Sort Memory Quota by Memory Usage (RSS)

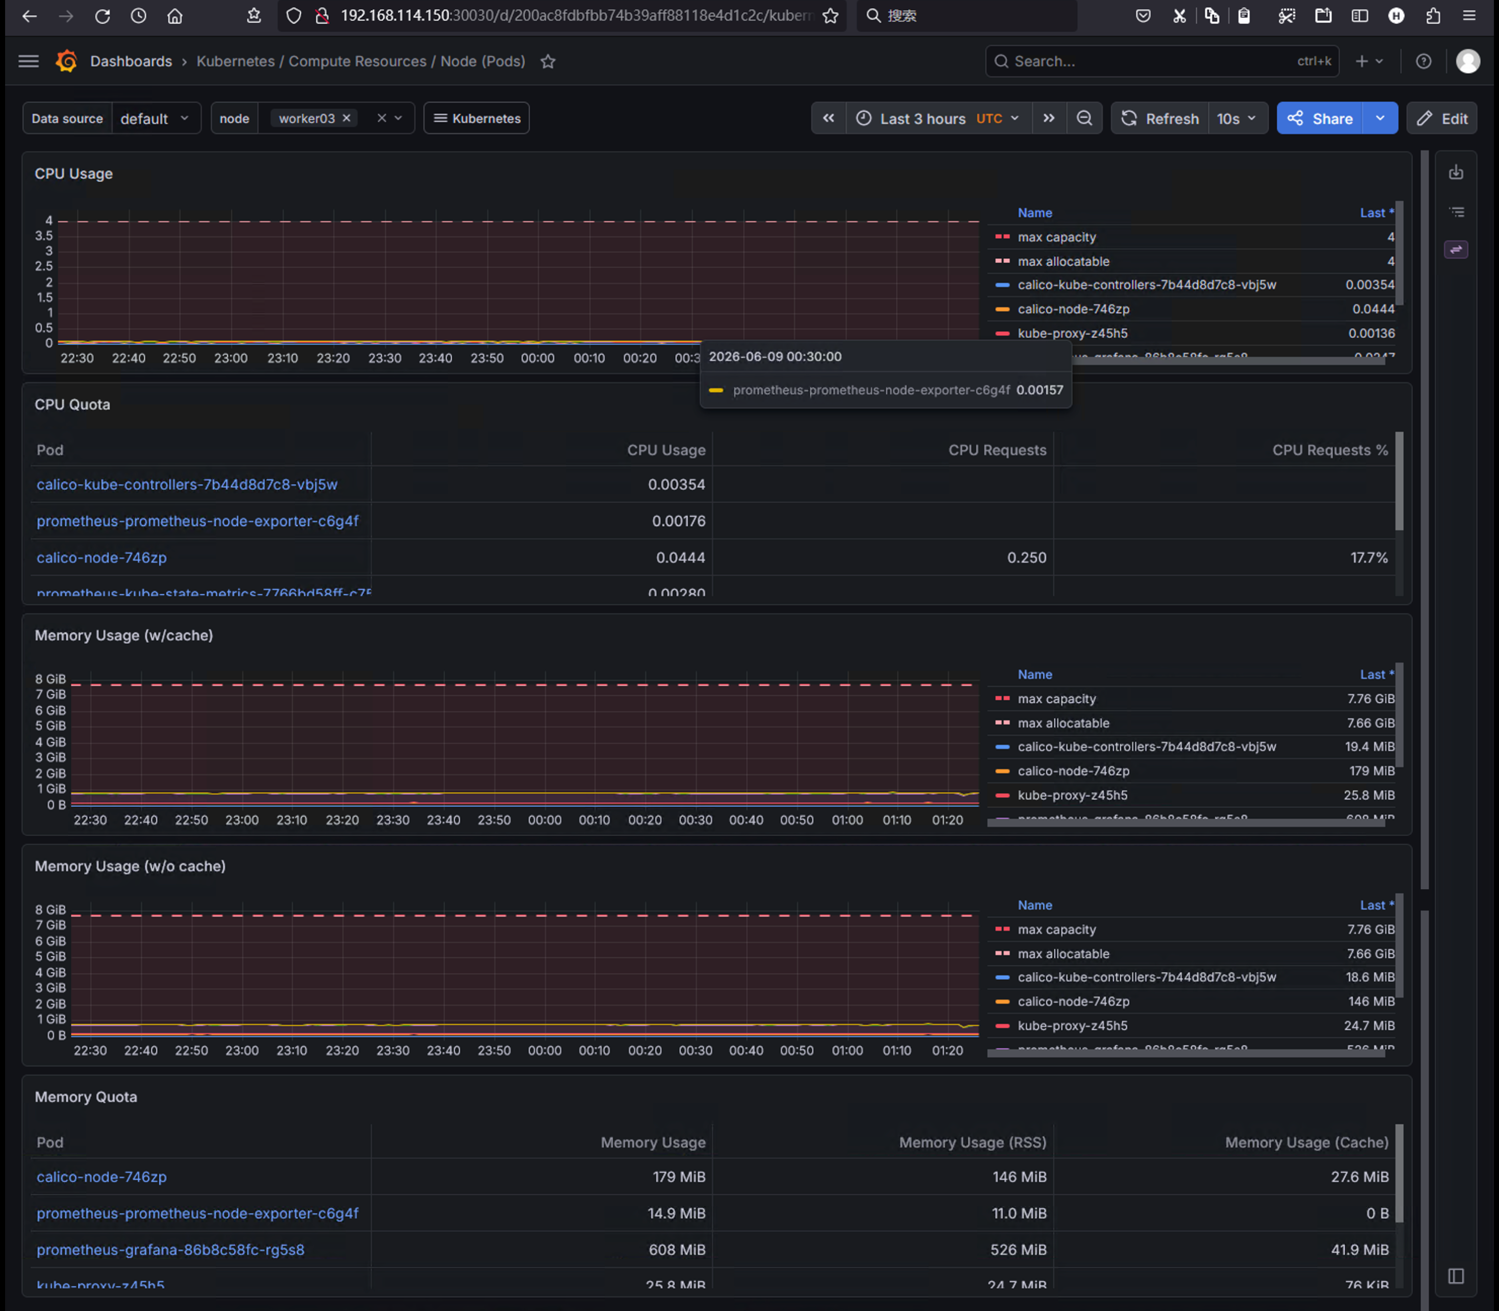tap(972, 1142)
